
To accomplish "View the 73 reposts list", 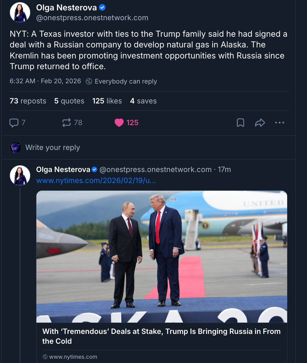I will pyautogui.click(x=28, y=101).
